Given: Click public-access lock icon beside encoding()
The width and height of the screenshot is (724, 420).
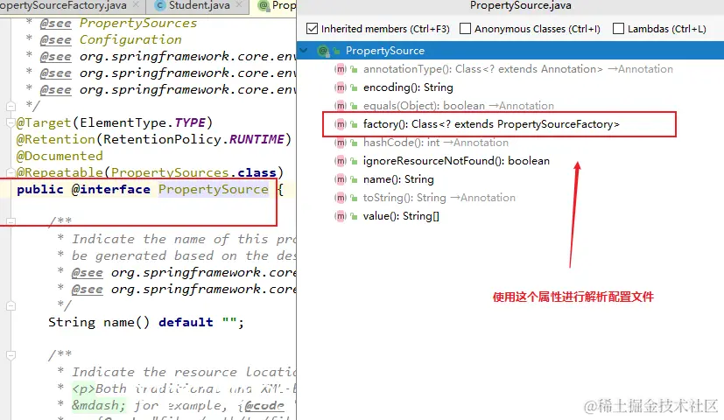Looking at the screenshot, I should pos(355,87).
